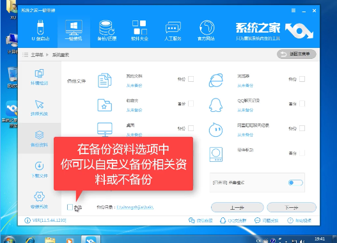Viewport: 337px width, 243px height.
Task: Check the 阿里旺旺聊天记录 backup checkbox
Action: click(x=302, y=129)
